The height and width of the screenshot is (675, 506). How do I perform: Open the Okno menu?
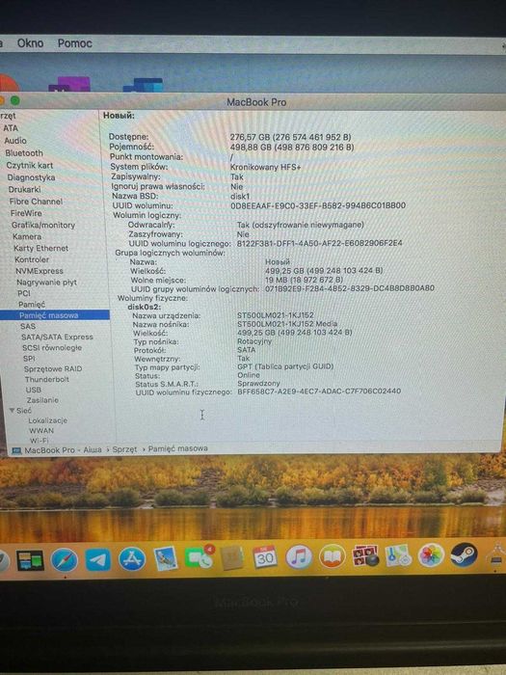[30, 43]
